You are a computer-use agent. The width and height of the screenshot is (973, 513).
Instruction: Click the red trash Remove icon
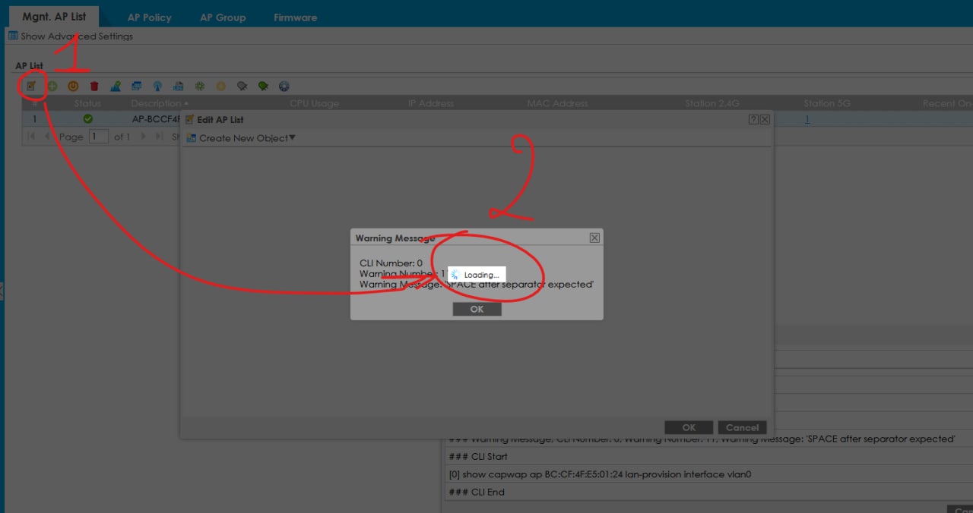click(94, 87)
